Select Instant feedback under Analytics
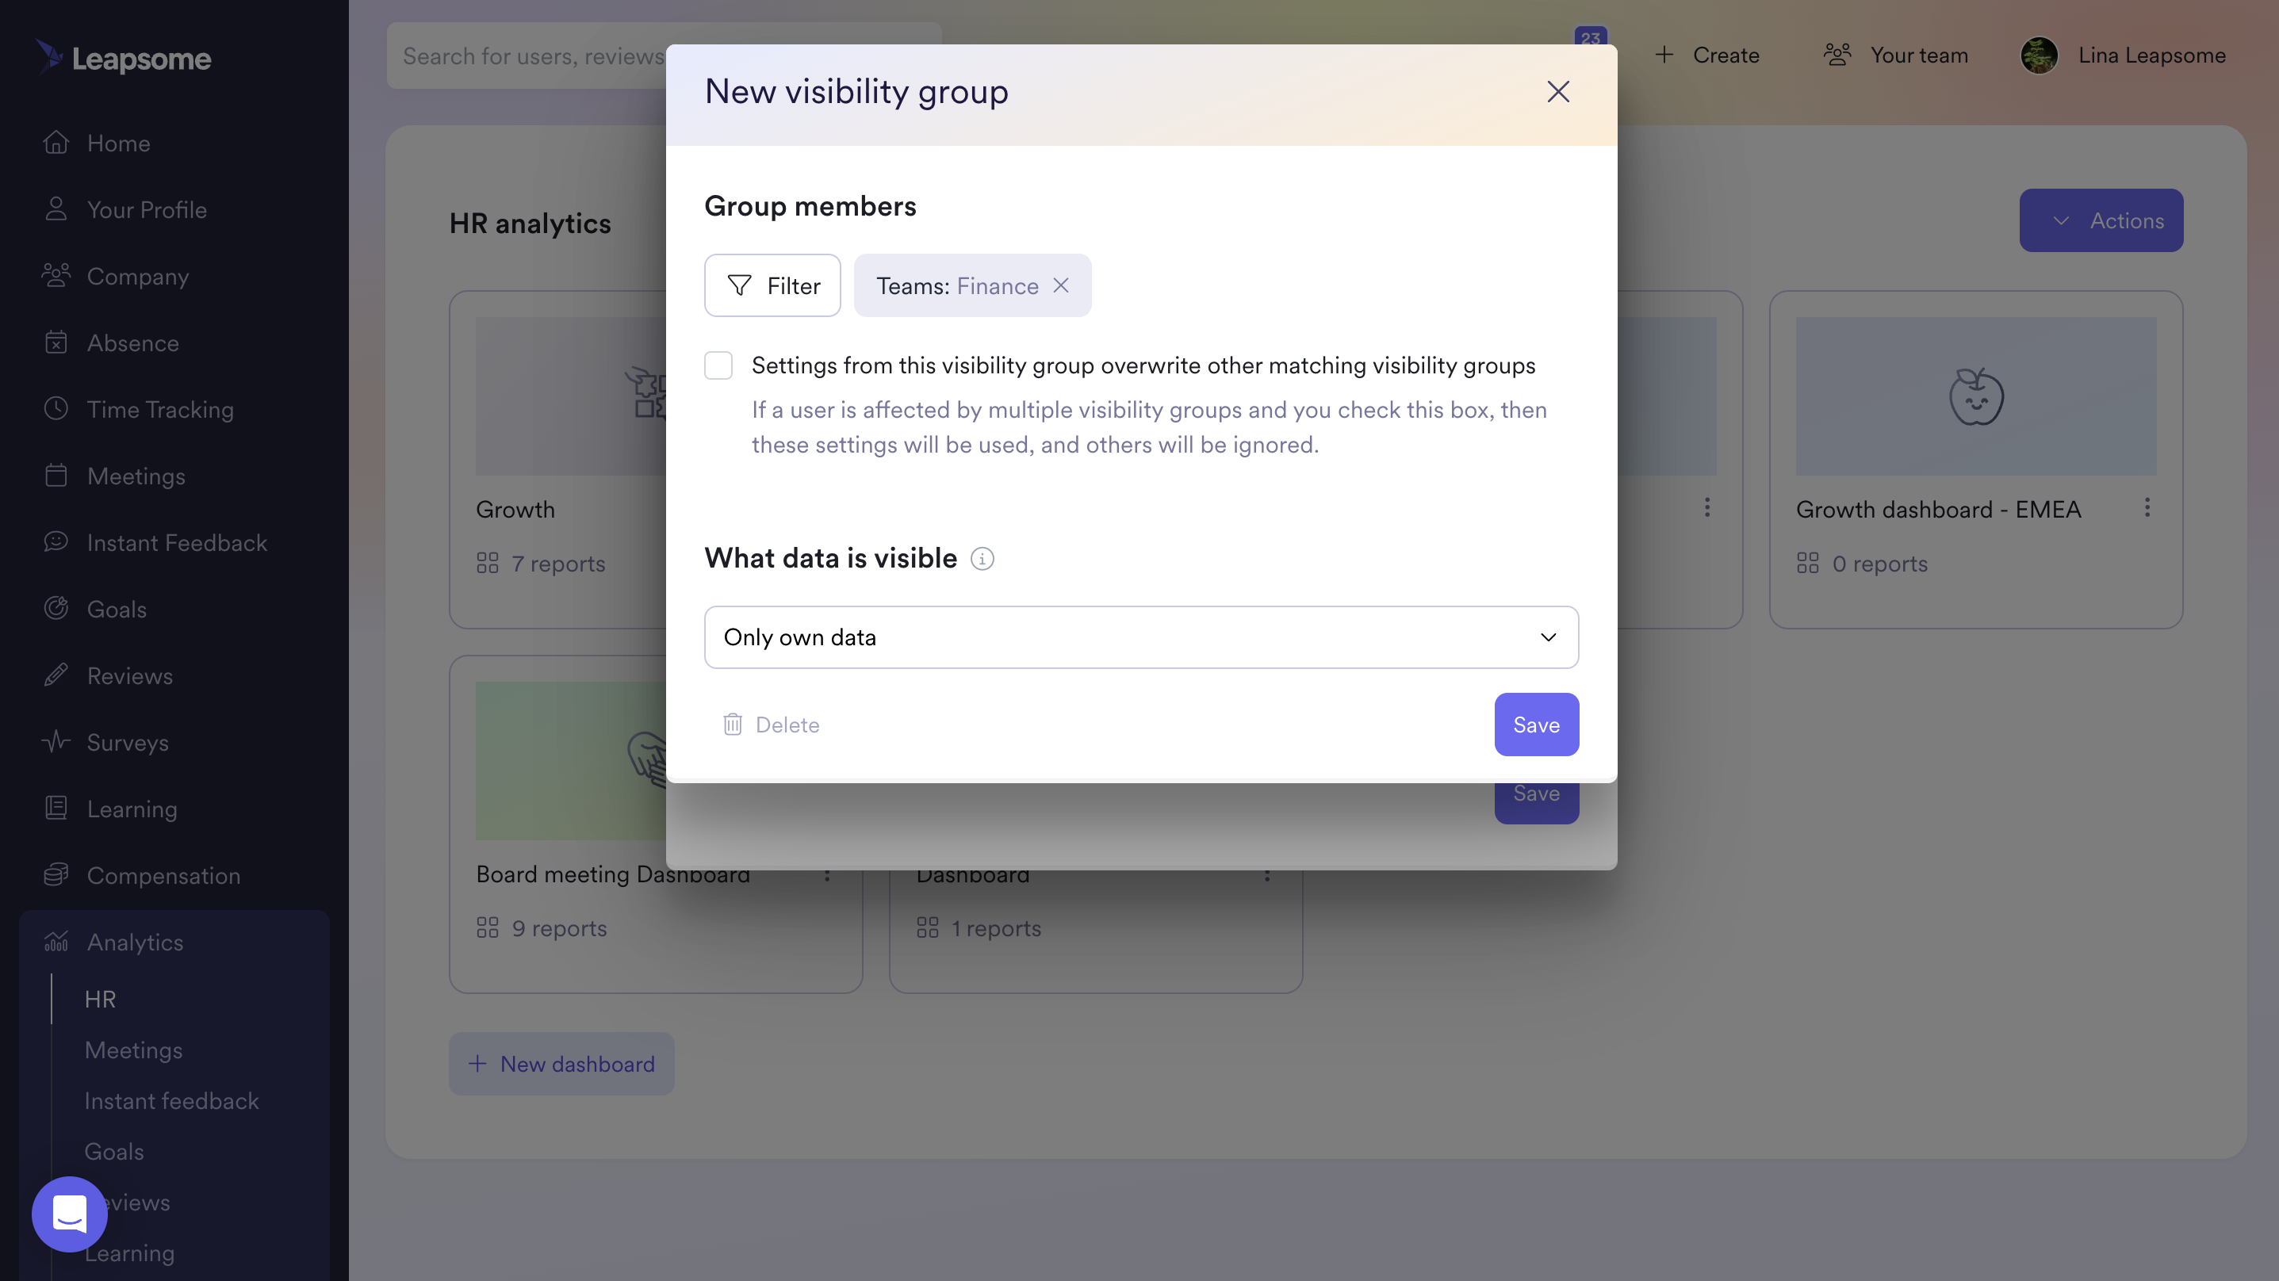The height and width of the screenshot is (1281, 2279). 171,1101
